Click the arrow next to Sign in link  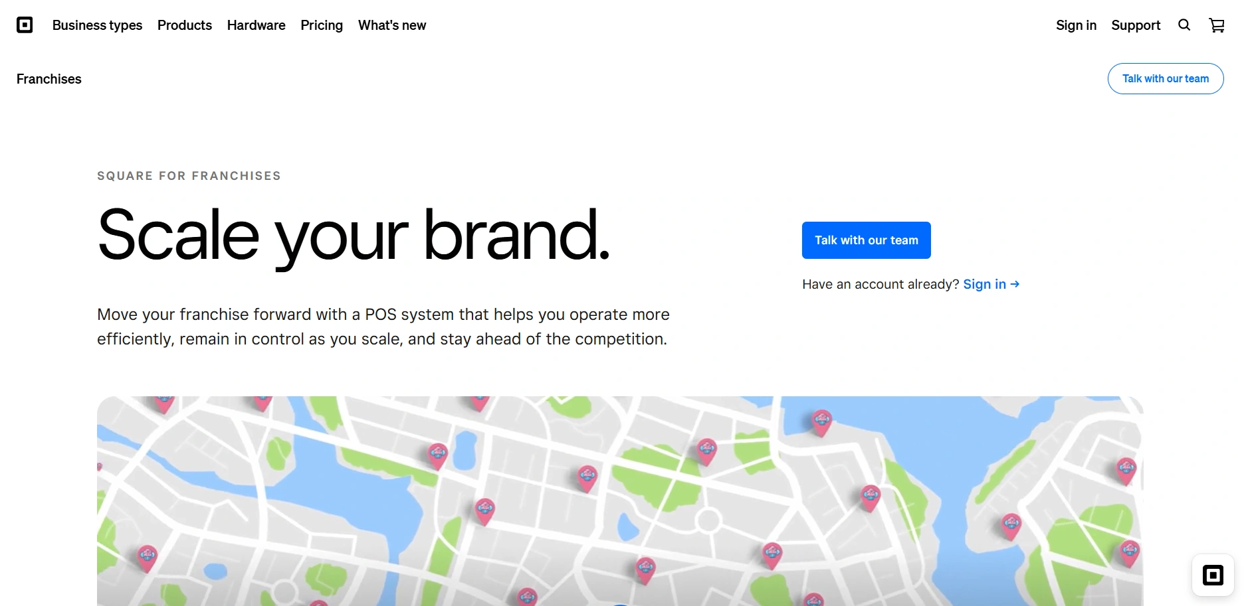[1015, 284]
